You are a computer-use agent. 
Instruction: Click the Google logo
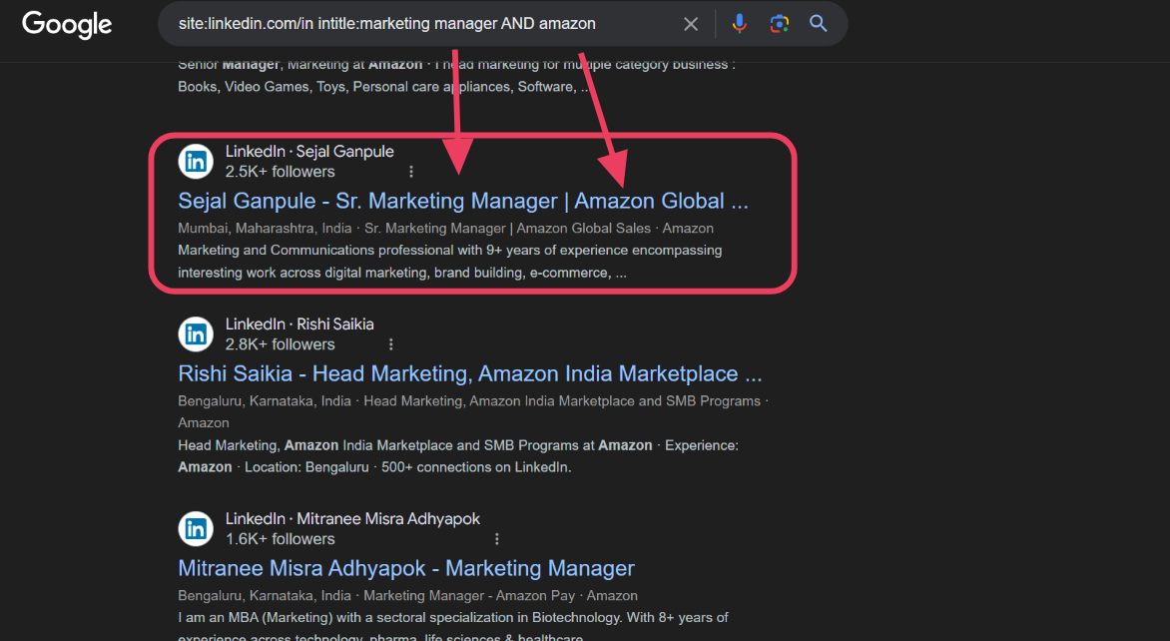[67, 25]
